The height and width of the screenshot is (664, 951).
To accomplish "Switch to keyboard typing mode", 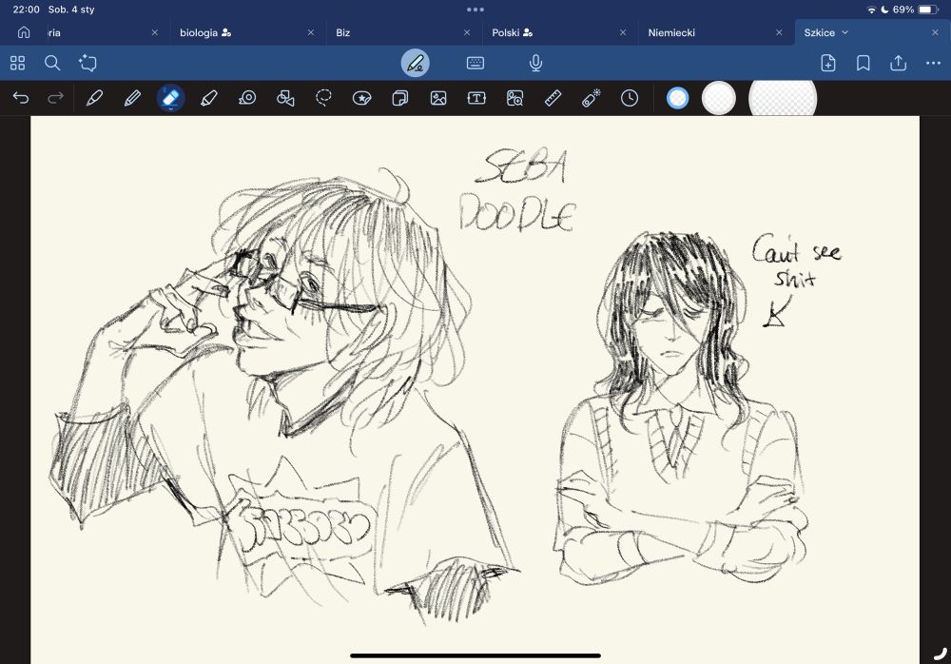I will pyautogui.click(x=475, y=63).
